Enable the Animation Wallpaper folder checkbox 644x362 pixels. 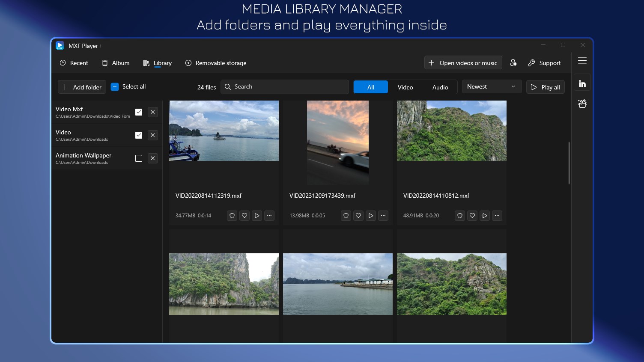click(x=139, y=158)
